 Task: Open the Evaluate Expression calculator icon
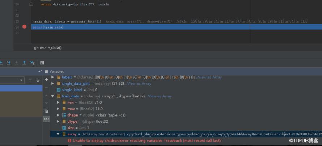(42, 63)
